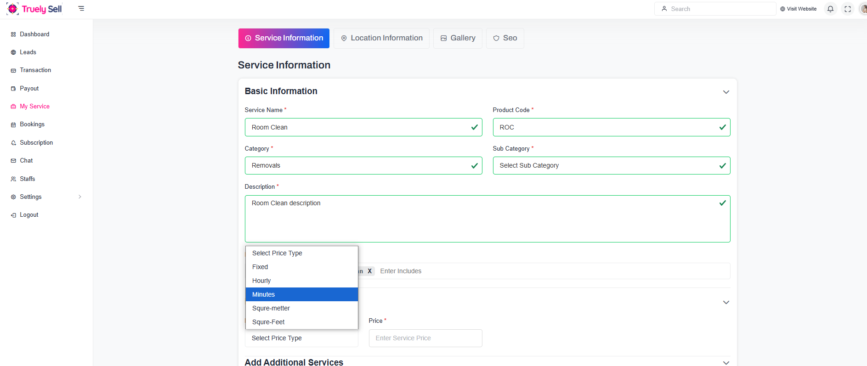Image resolution: width=867 pixels, height=366 pixels.
Task: Remove the includes tag with X
Action: pyautogui.click(x=369, y=271)
